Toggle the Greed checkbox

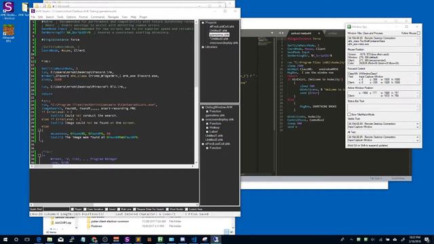106,209
